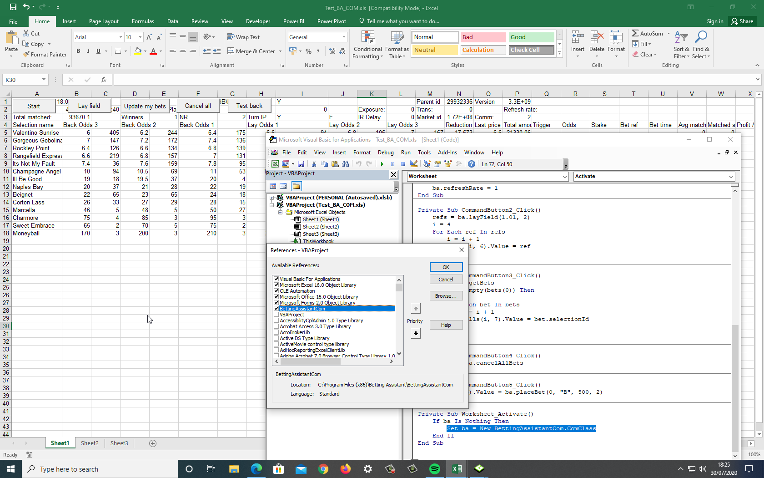The height and width of the screenshot is (478, 764).
Task: Uncheck Visual Basic For Applications reference
Action: tap(276, 279)
